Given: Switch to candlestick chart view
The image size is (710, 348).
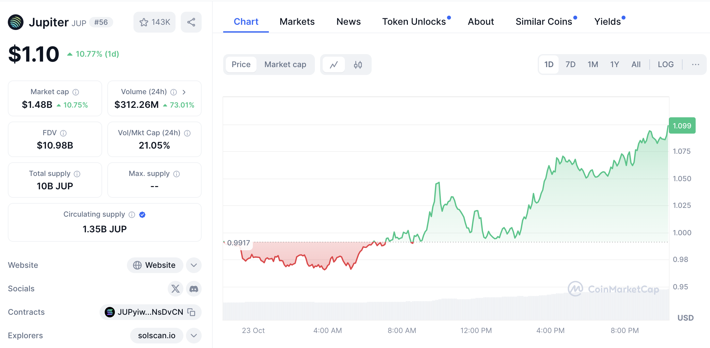Looking at the screenshot, I should 358,65.
